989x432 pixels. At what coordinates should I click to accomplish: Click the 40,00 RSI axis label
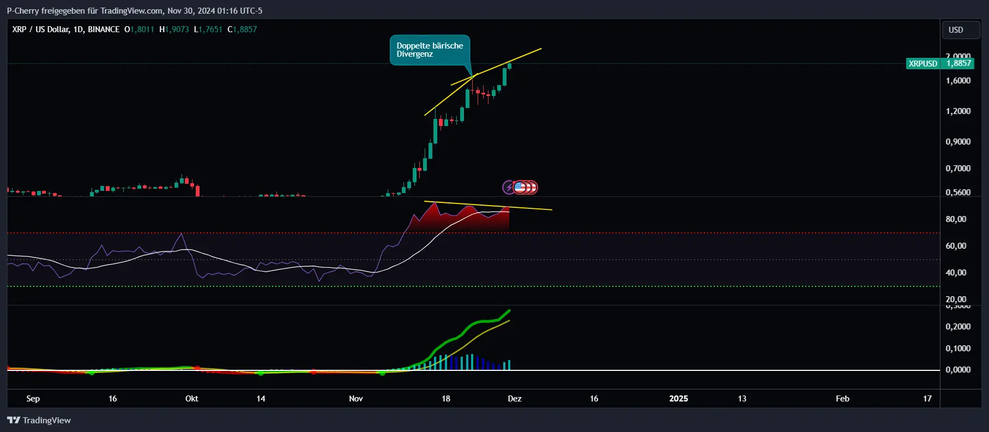click(x=956, y=273)
